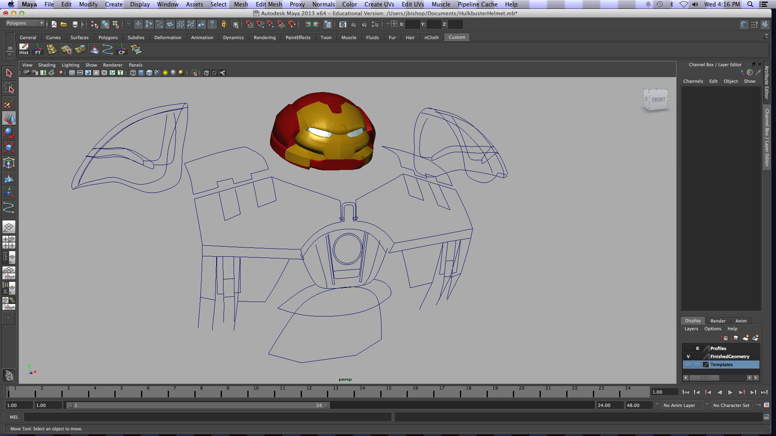Click the snap to points magnet icon

(x=270, y=24)
